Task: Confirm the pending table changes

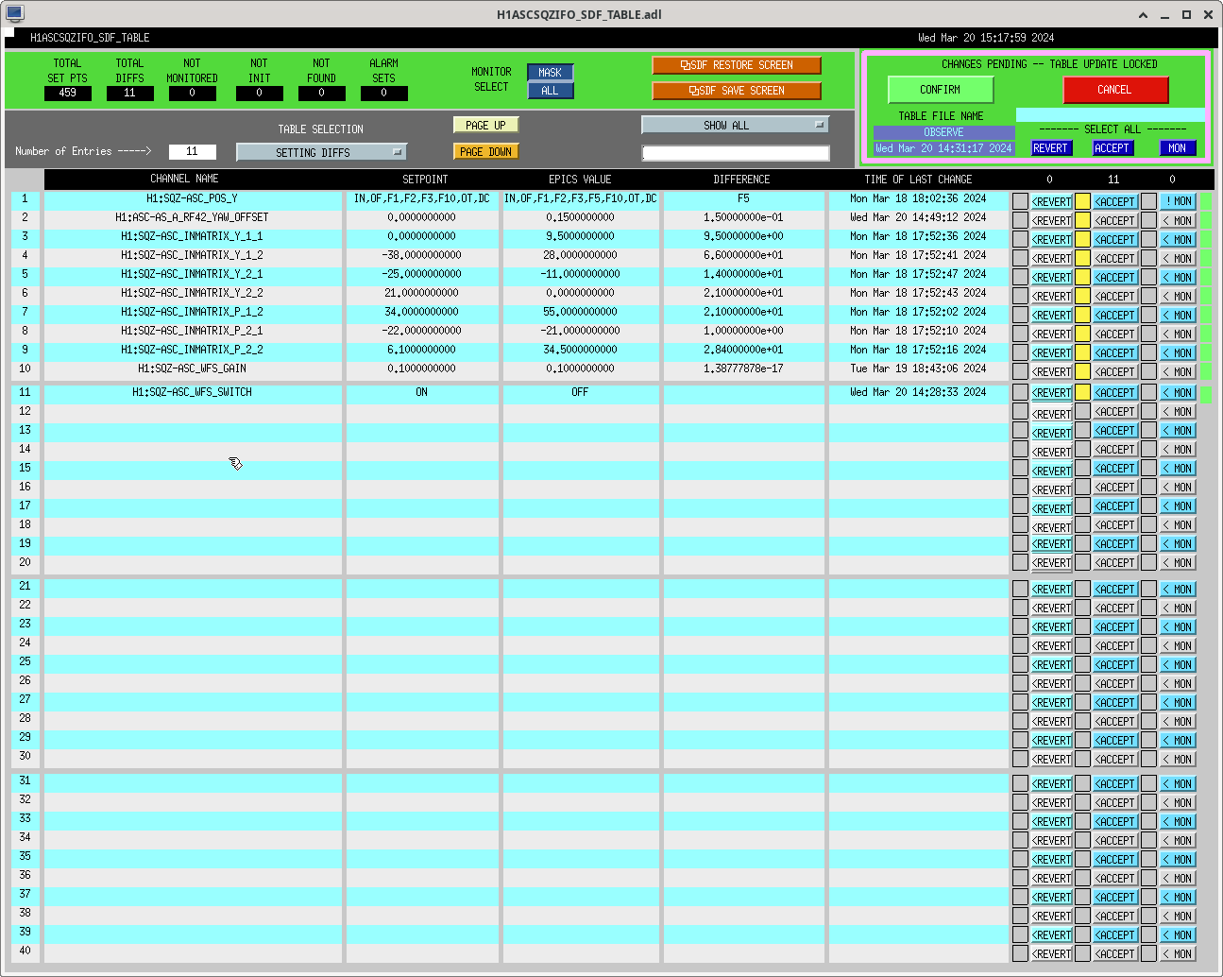Action: 940,90
